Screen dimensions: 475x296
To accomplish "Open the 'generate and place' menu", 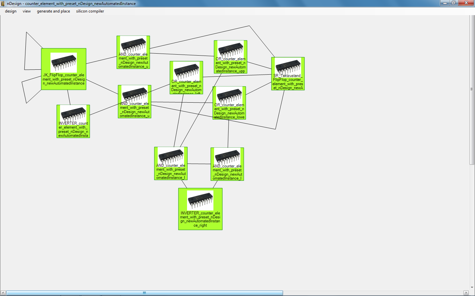I will tap(53, 11).
